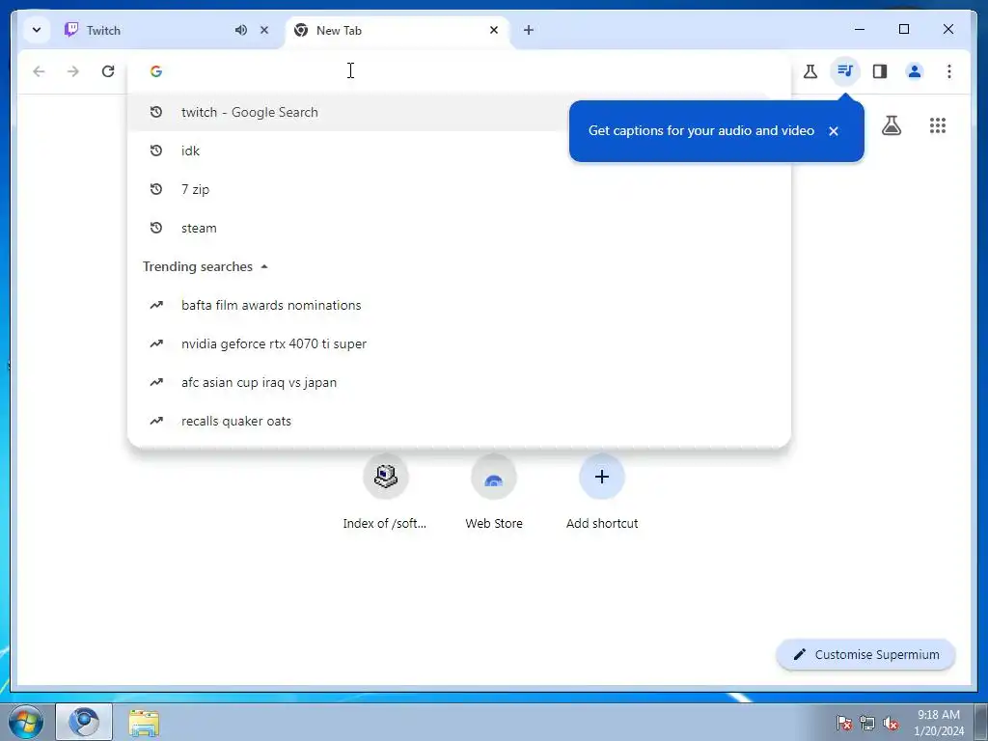Image resolution: width=988 pixels, height=741 pixels.
Task: Click history clock icon beside 'steam'
Action: [x=156, y=228]
